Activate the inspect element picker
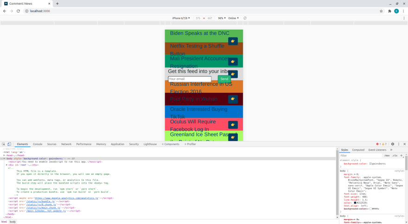Image resolution: width=408 pixels, height=224 pixels. point(3,144)
